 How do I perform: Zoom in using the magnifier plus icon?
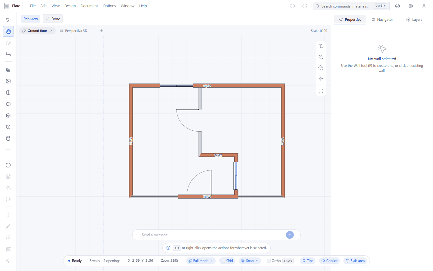(x=321, y=46)
